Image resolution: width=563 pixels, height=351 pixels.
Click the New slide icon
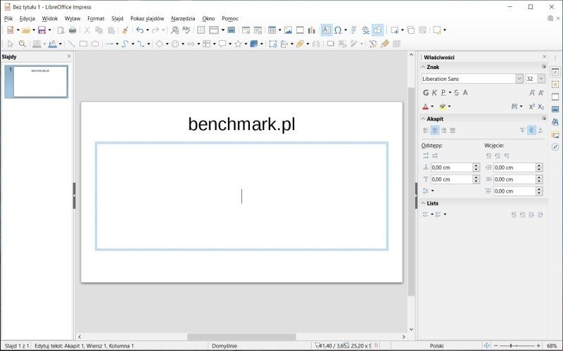click(x=394, y=30)
